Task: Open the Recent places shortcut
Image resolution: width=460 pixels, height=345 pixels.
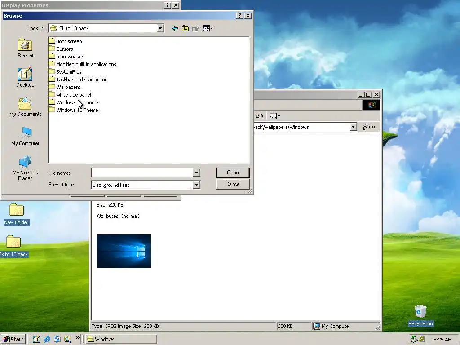Action: point(25,49)
